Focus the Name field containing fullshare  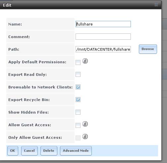click(103, 24)
